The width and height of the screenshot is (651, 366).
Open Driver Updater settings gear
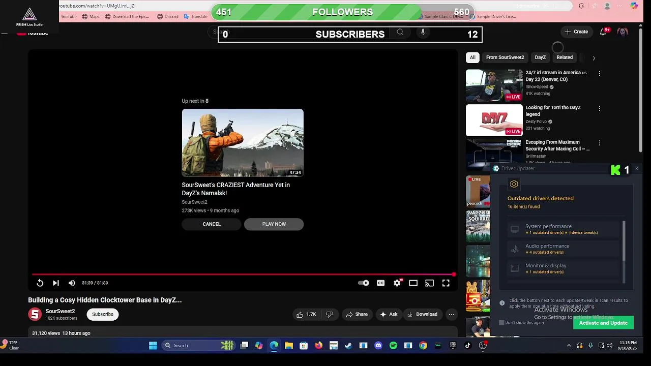(x=514, y=185)
